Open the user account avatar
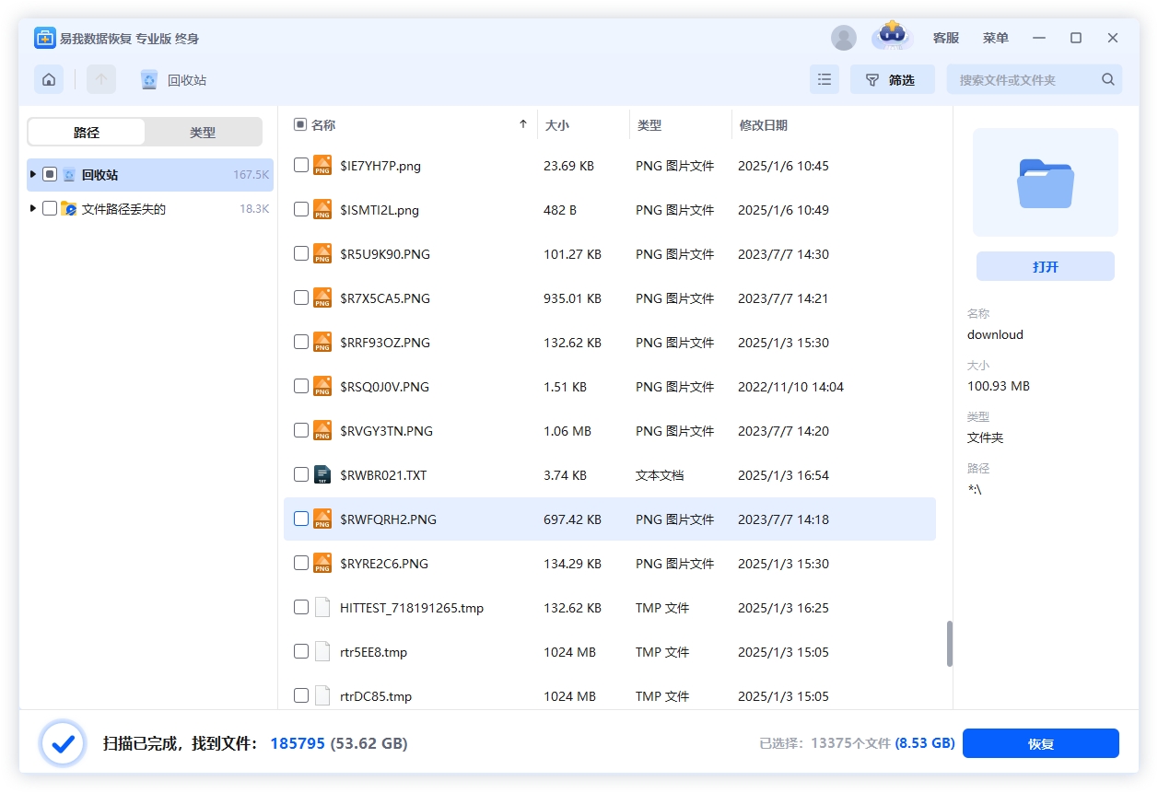This screenshot has width=1158, height=793. pyautogui.click(x=843, y=38)
